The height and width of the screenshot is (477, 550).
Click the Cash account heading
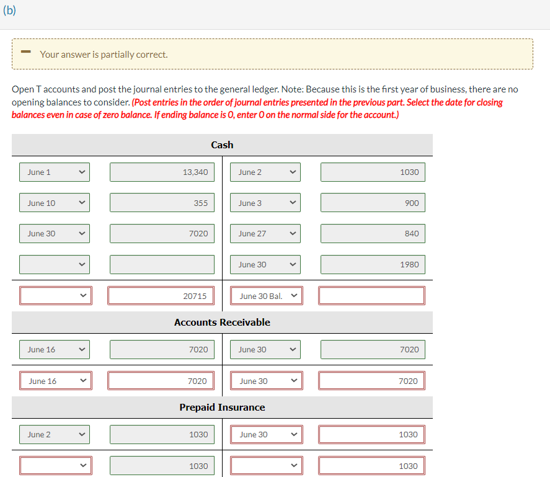click(222, 145)
